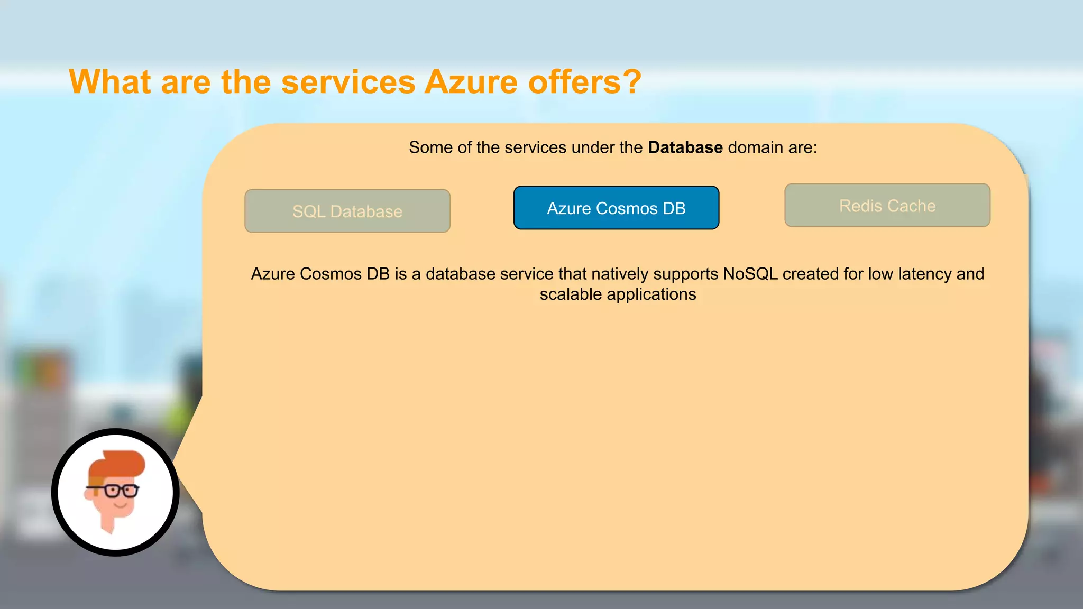Screen dimensions: 1083x609
Task: Click the glasses-wearing character avatar
Action: point(115,492)
